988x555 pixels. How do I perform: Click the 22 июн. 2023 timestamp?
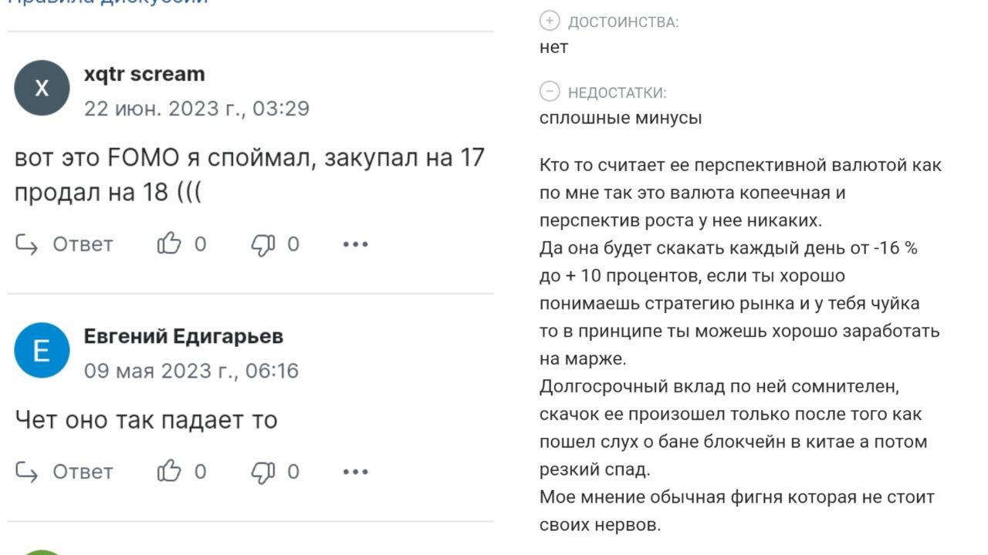[196, 108]
